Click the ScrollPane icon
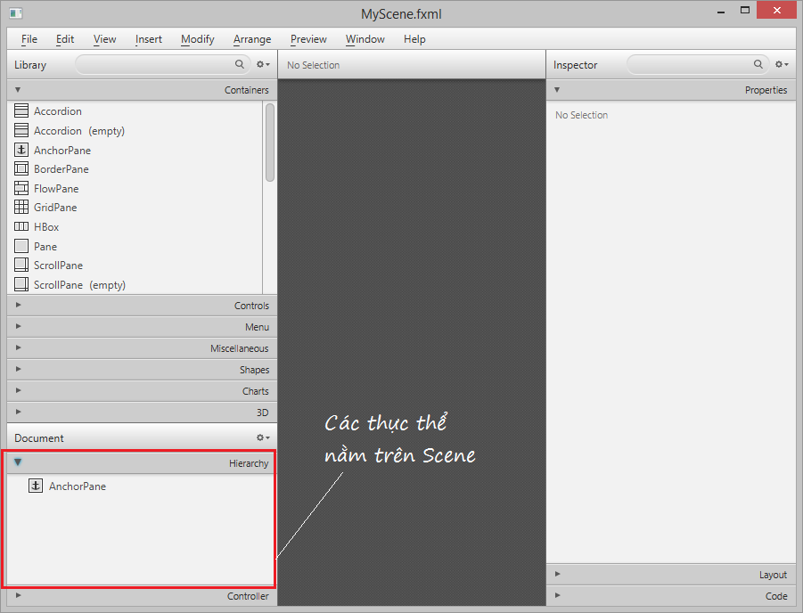This screenshot has width=803, height=613. click(21, 265)
